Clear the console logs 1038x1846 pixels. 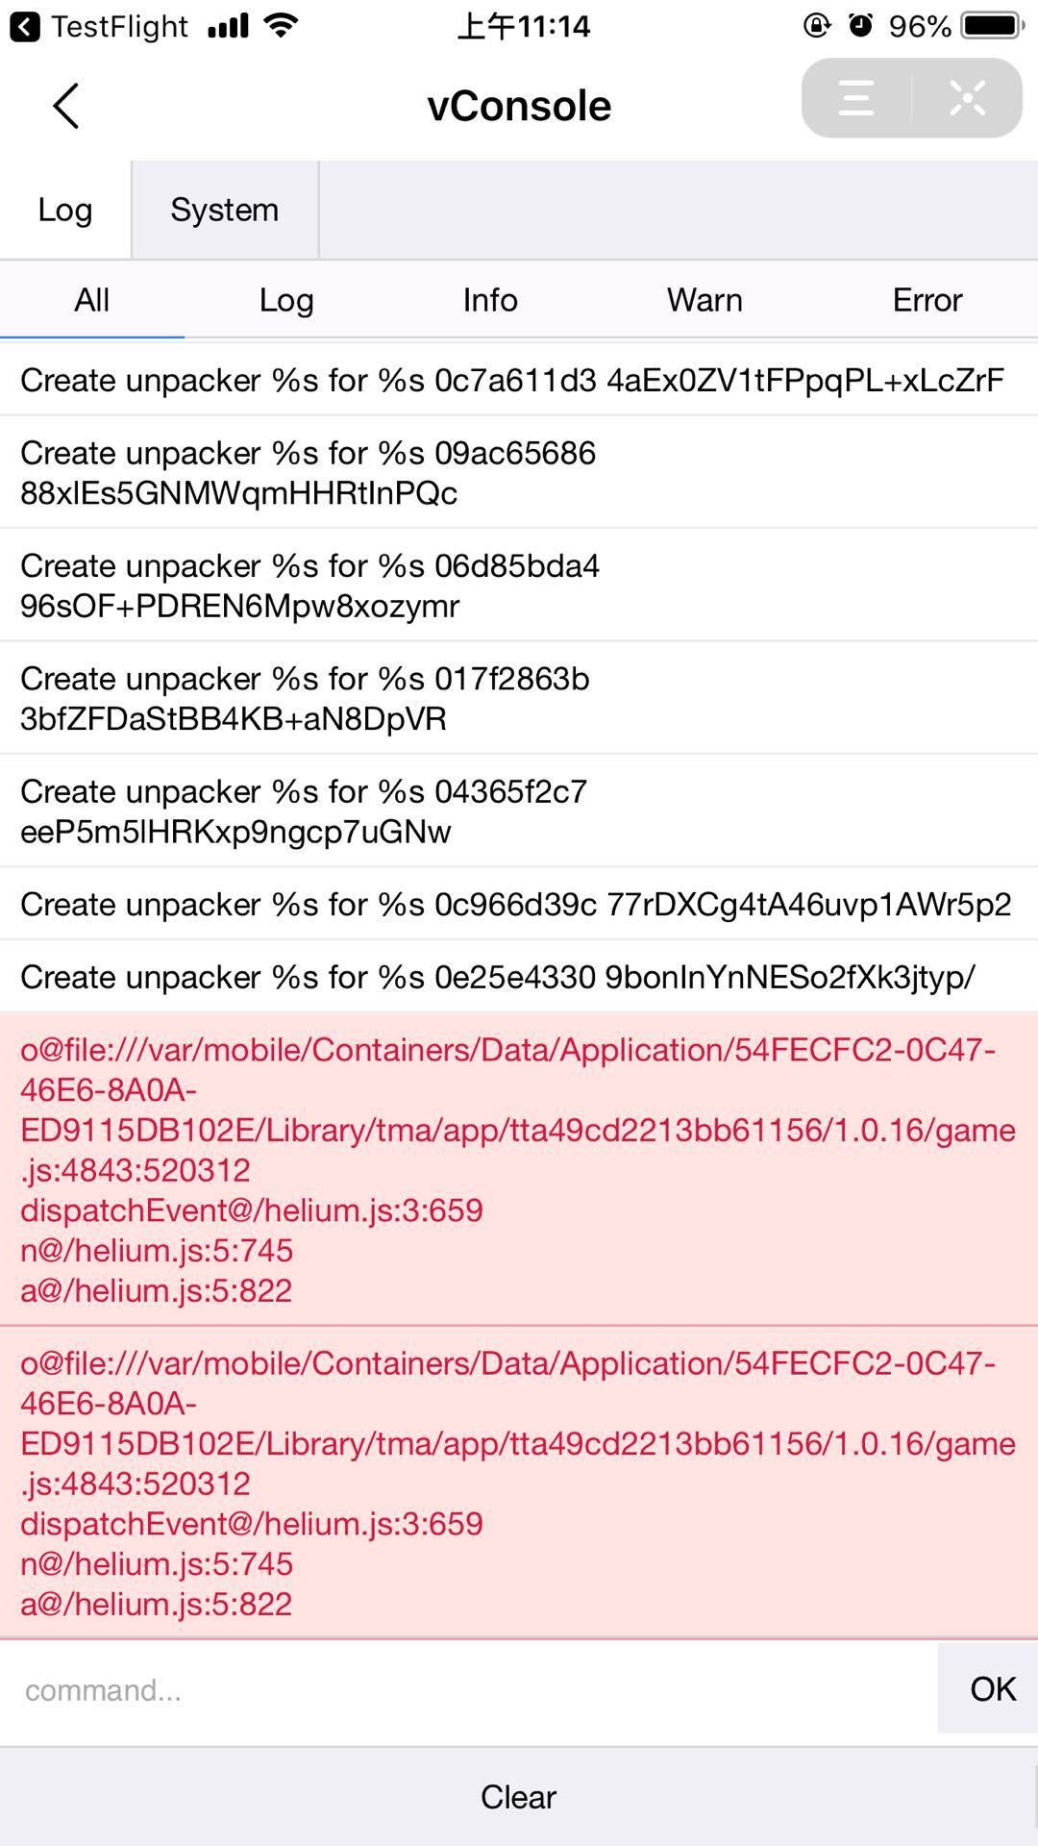tap(518, 1796)
